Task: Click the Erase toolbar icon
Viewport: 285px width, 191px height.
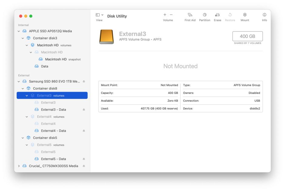Action: tap(217, 15)
